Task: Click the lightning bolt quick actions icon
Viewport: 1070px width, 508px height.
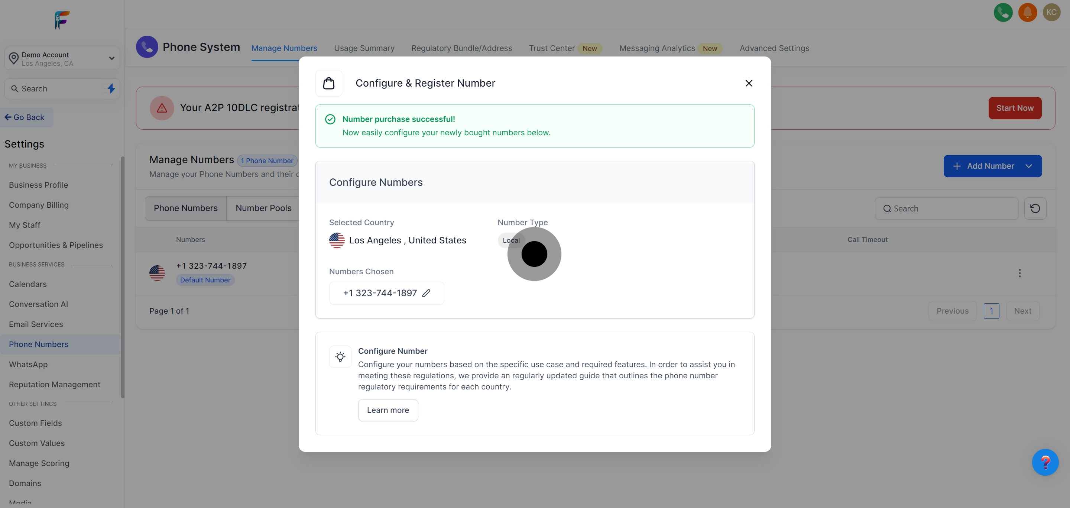Action: (x=111, y=88)
